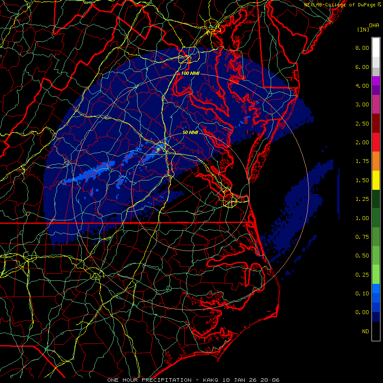Click the '8.00' scale label
The image size is (383, 383).
pos(362,48)
